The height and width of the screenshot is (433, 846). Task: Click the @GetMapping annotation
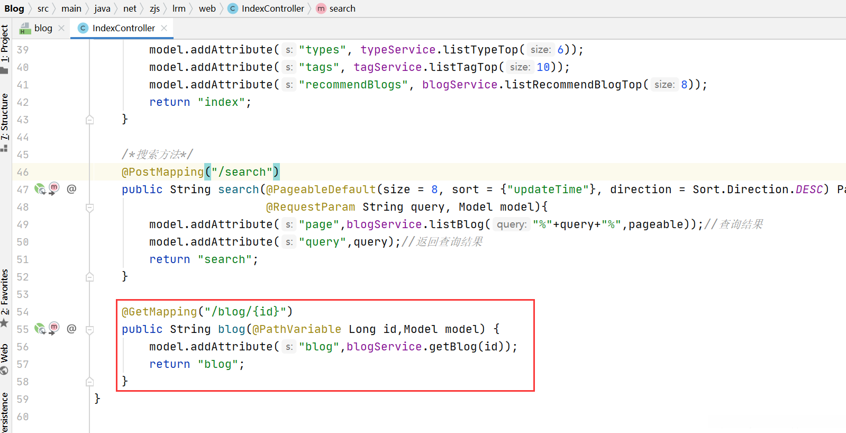[x=159, y=312]
